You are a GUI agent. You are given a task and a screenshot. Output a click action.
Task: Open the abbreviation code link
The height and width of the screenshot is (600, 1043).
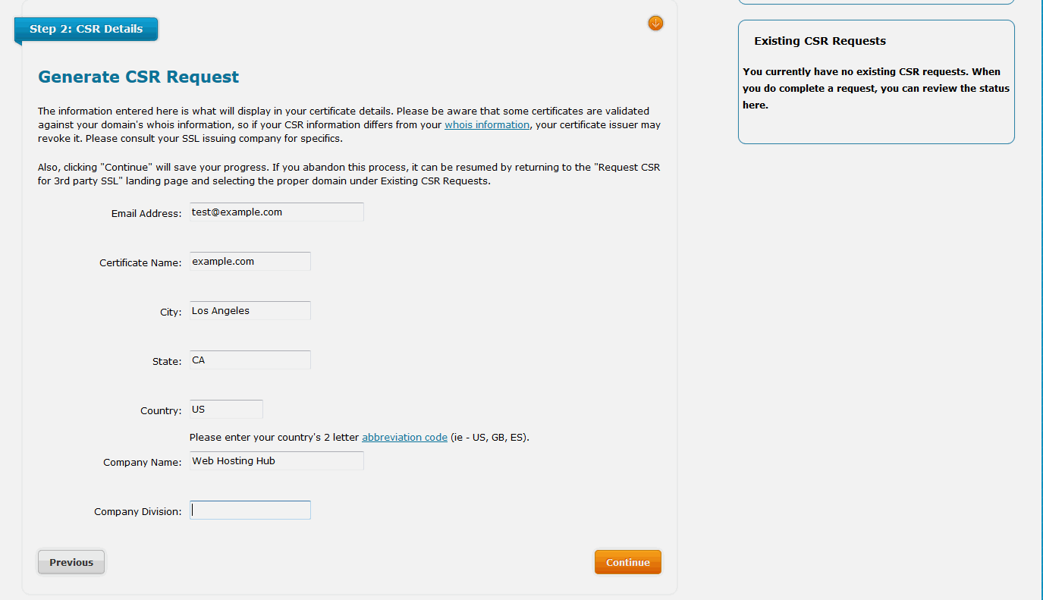coord(404,437)
